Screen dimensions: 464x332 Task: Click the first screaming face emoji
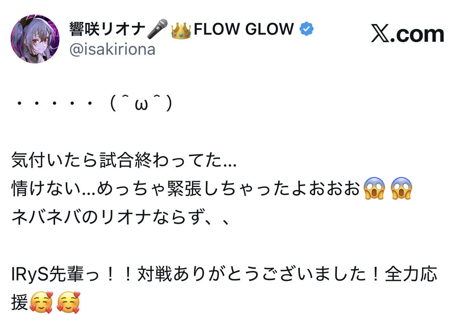(x=374, y=189)
